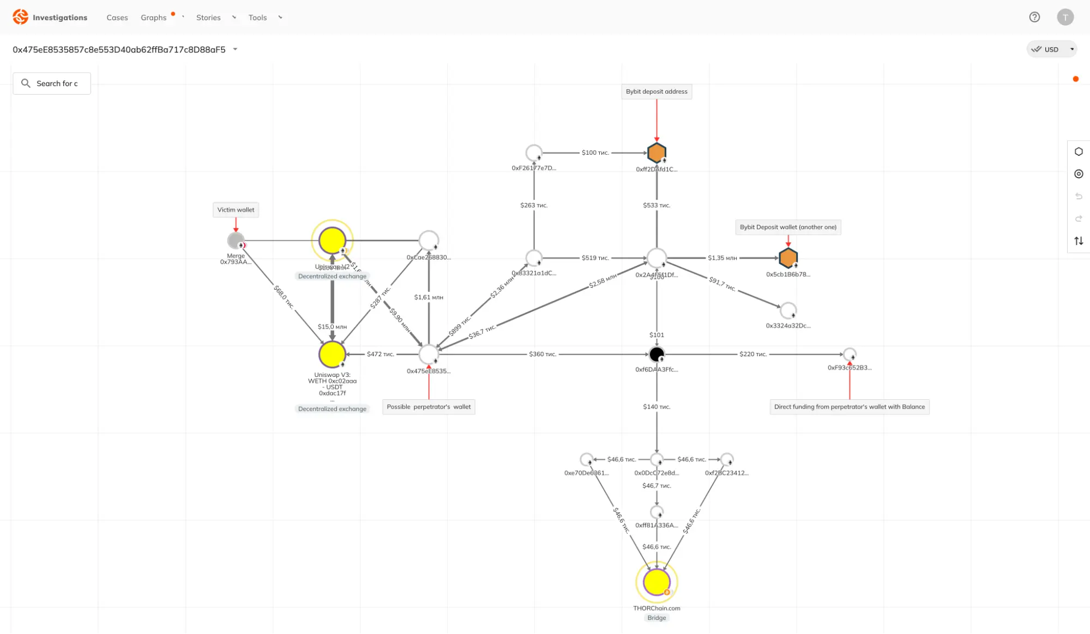1090x634 pixels.
Task: Expand the address title dropdown arrow
Action: click(235, 49)
